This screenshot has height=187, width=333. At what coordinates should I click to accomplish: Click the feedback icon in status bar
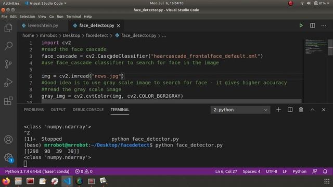coord(314,171)
